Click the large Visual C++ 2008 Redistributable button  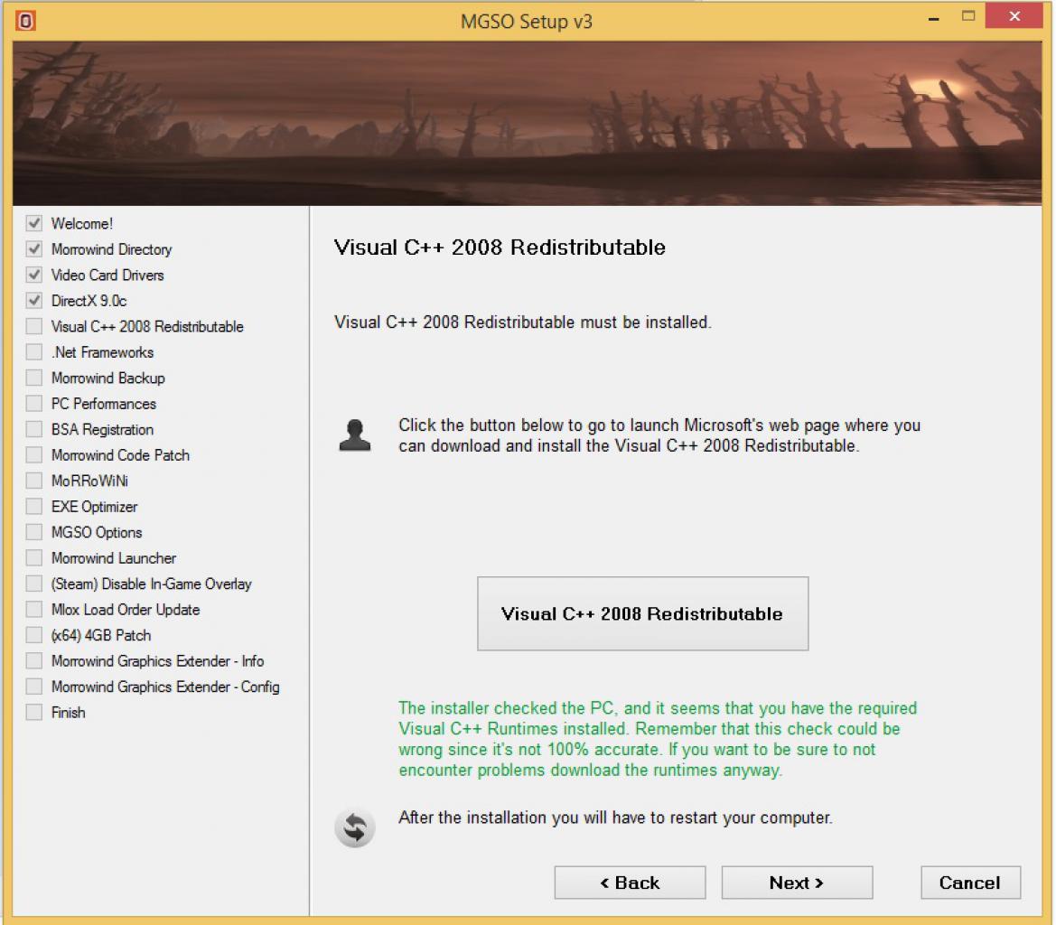point(642,613)
